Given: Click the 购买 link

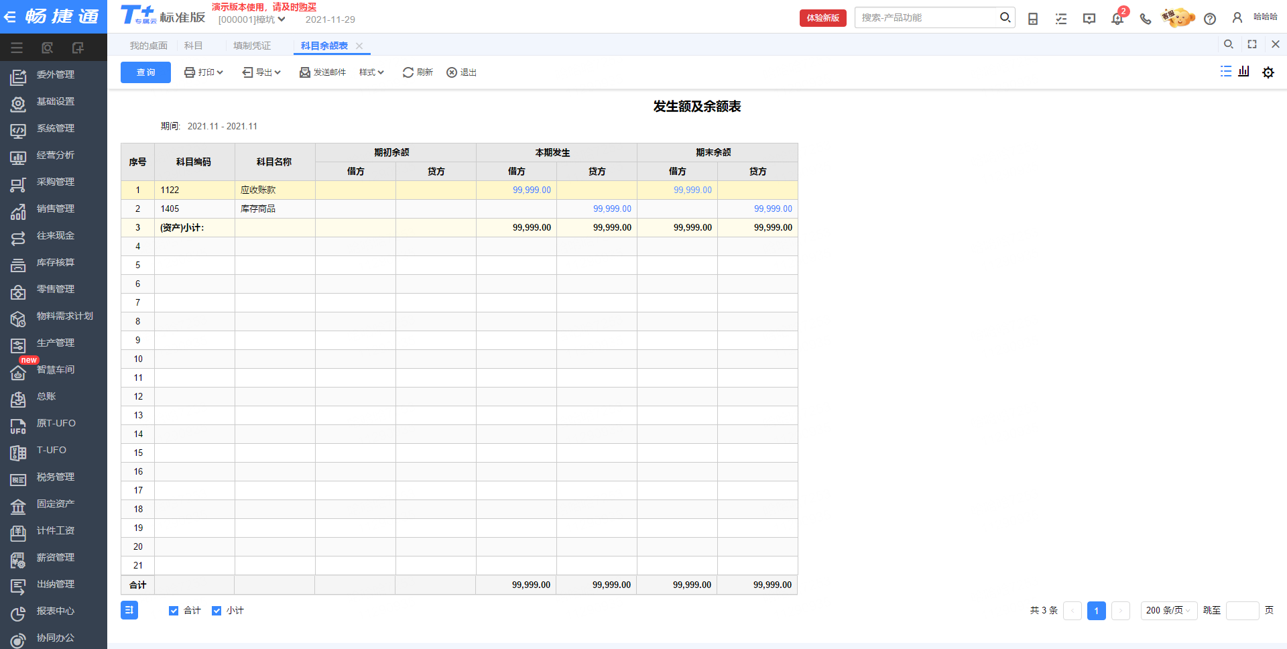Looking at the screenshot, I should [308, 7].
